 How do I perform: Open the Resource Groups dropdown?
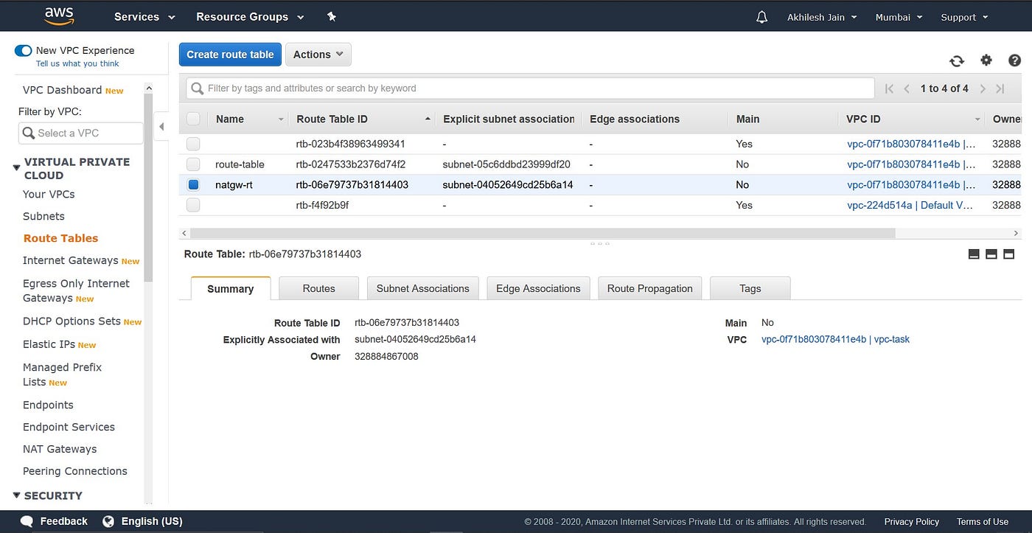(250, 17)
